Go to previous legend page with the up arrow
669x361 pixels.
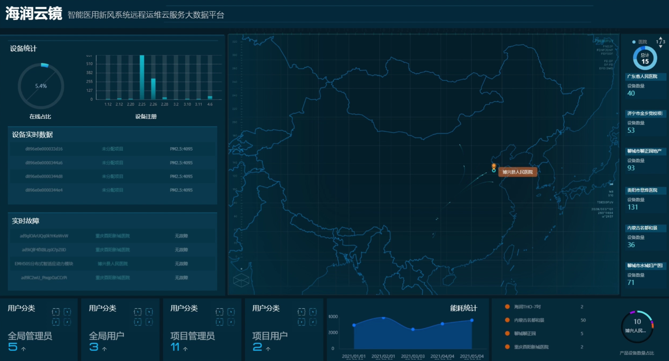[660, 38]
